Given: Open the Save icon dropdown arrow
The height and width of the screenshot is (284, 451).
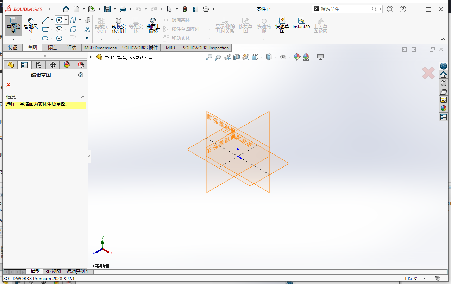Looking at the screenshot, I should [x=114, y=9].
